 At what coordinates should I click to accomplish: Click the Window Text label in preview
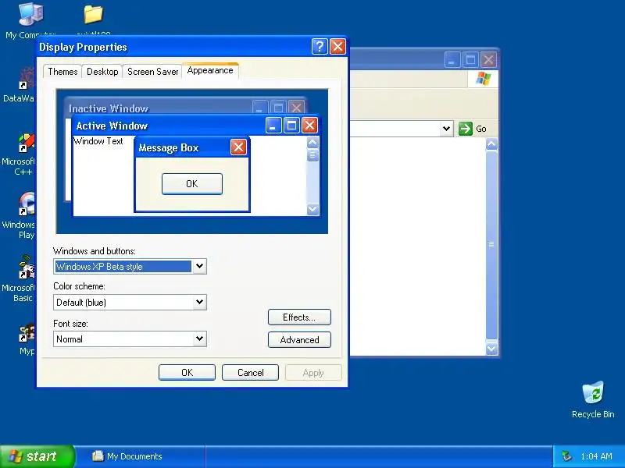pos(98,141)
